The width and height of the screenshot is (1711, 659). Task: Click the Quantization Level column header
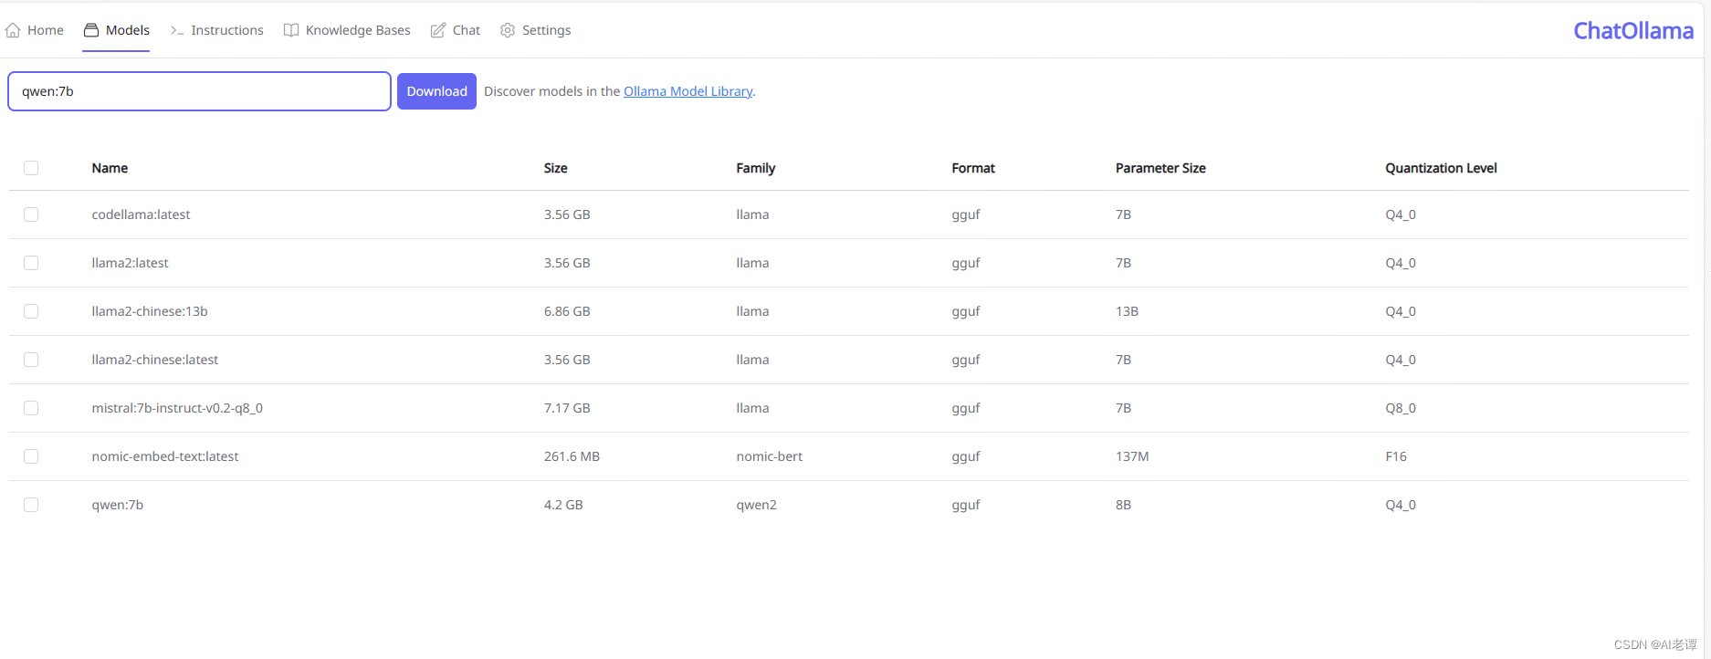[x=1441, y=168]
